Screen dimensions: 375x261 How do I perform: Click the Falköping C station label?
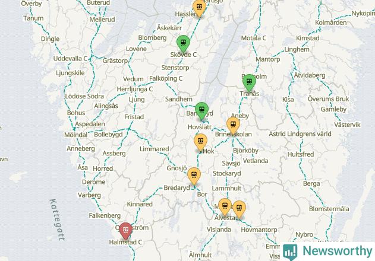tap(166, 78)
